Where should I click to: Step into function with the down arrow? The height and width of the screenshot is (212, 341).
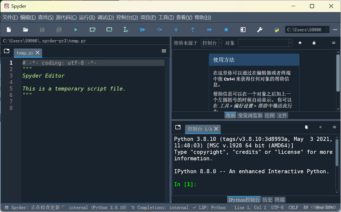click(x=176, y=30)
